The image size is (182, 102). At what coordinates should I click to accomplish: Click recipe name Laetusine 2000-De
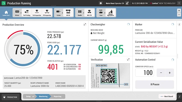tap(40, 86)
